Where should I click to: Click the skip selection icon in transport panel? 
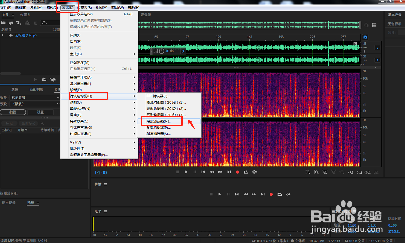click(x=288, y=194)
